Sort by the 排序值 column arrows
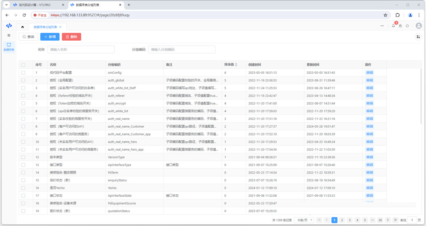Image resolution: width=426 pixels, height=226 pixels. click(236, 65)
